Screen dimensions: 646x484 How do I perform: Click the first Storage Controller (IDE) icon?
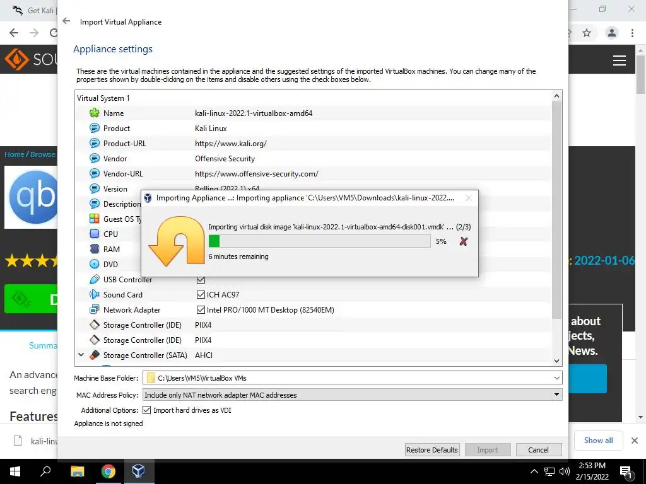[95, 325]
